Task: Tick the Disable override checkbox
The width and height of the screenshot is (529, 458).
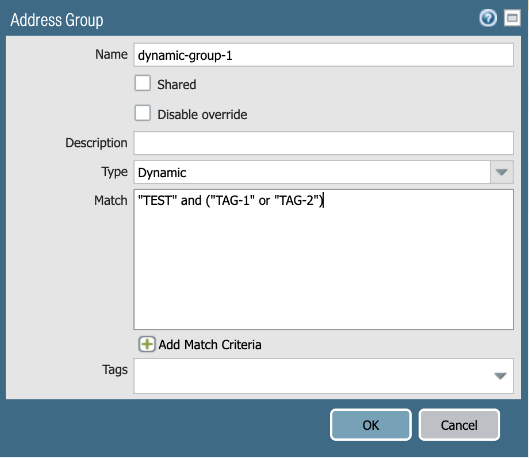Action: pyautogui.click(x=143, y=113)
